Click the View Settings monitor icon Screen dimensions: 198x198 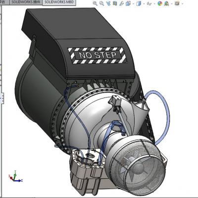pos(177,3)
